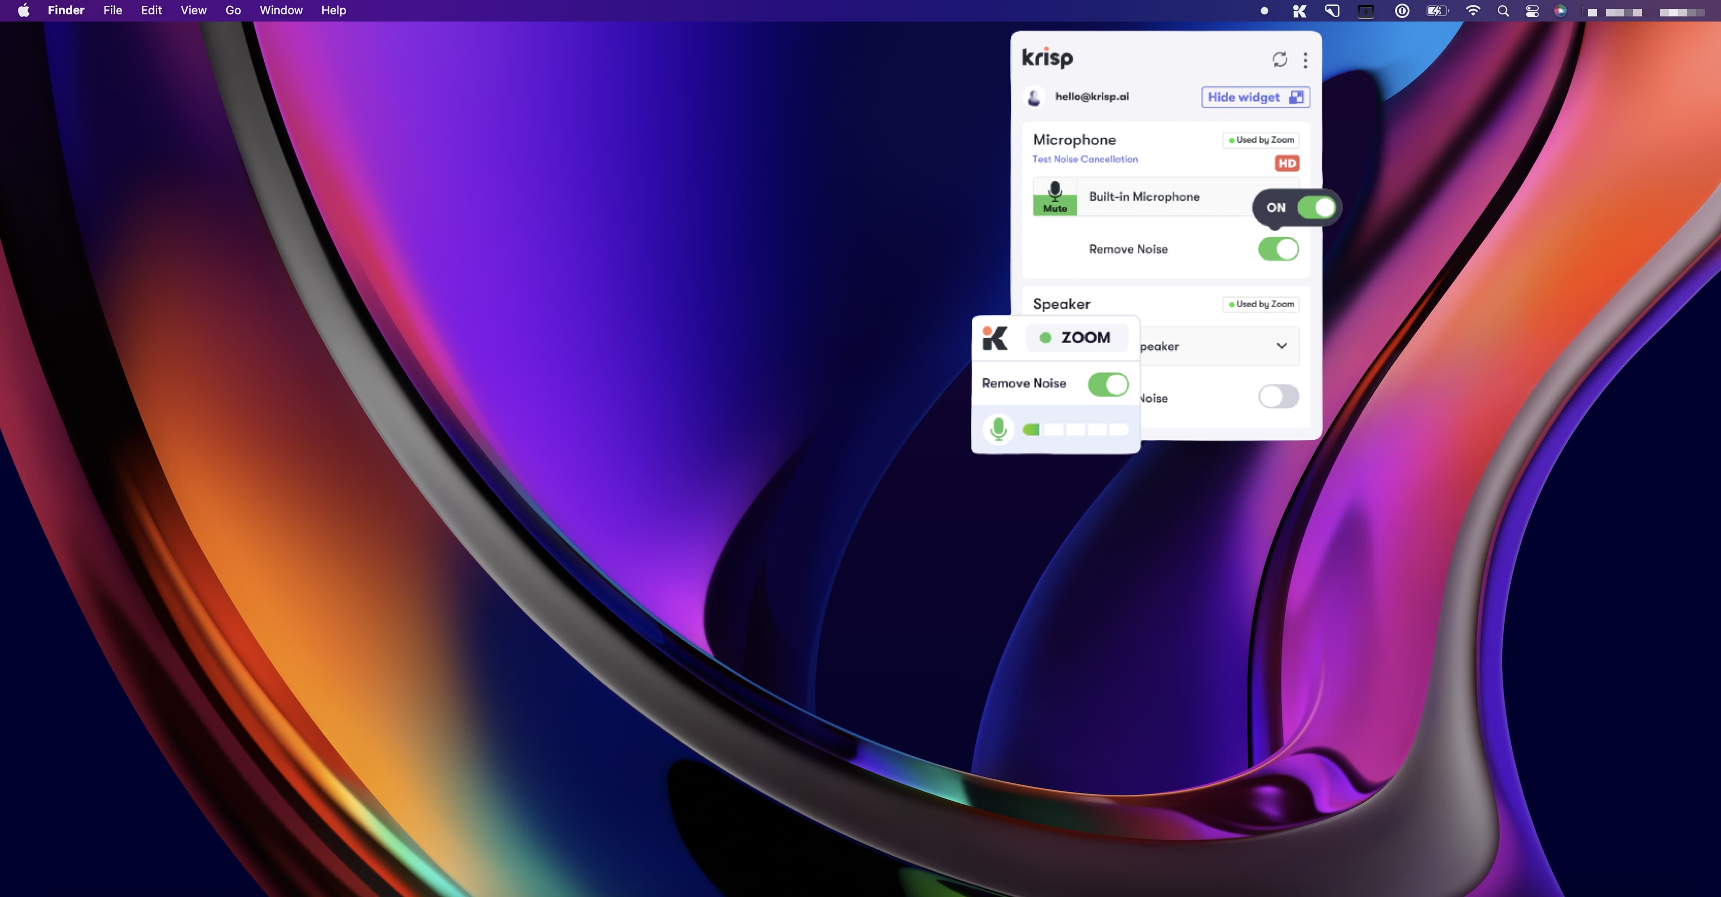This screenshot has height=897, width=1721.
Task: Open the three-dot options menu in Krisp
Action: pyautogui.click(x=1305, y=60)
